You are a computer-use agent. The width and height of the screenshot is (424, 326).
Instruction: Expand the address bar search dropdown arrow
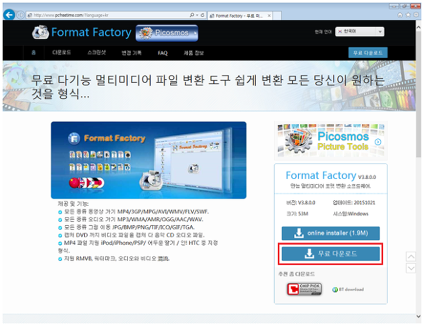197,15
